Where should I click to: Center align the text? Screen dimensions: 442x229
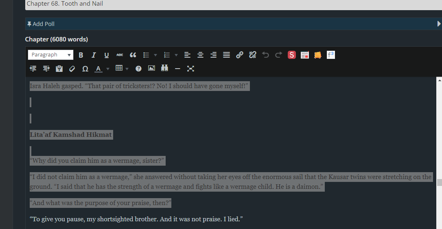[200, 55]
